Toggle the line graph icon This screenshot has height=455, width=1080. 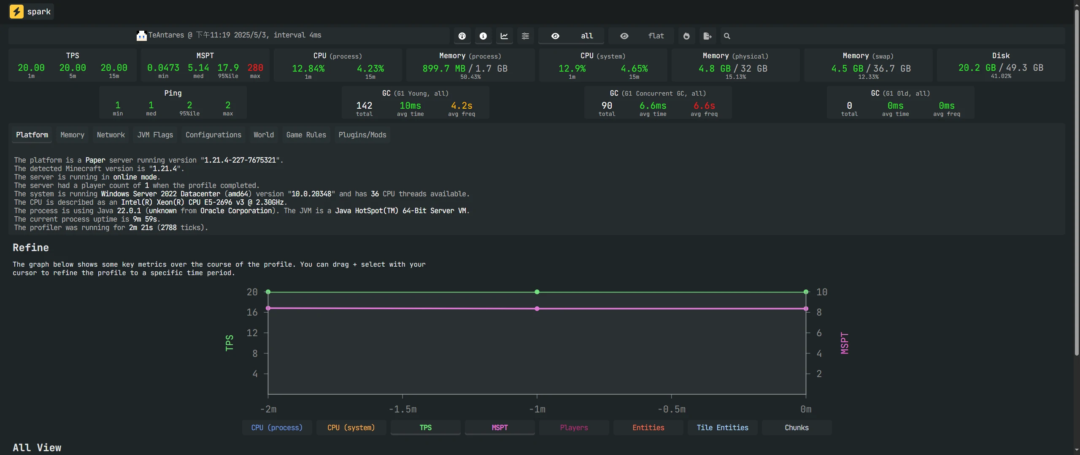click(x=504, y=36)
